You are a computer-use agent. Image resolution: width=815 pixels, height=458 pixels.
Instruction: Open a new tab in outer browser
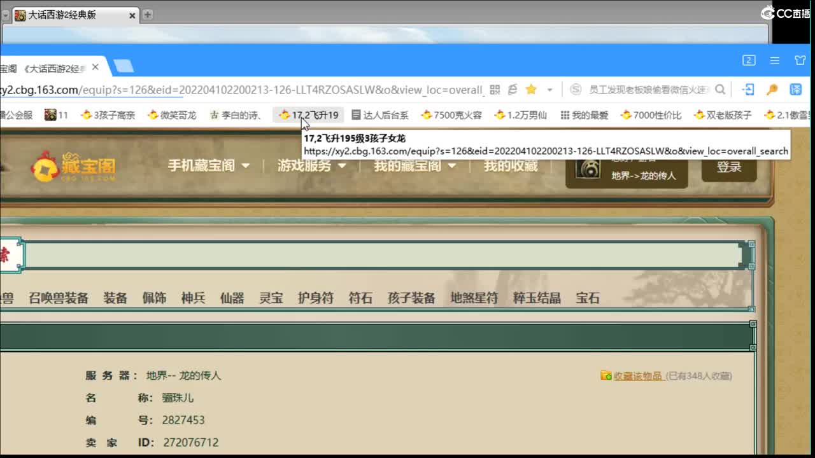click(148, 15)
